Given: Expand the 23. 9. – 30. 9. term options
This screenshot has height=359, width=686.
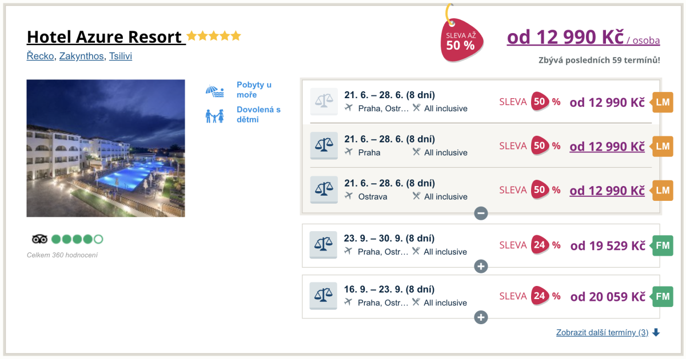Looking at the screenshot, I should tap(481, 267).
